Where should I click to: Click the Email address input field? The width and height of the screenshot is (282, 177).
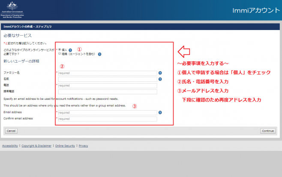click(x=107, y=113)
